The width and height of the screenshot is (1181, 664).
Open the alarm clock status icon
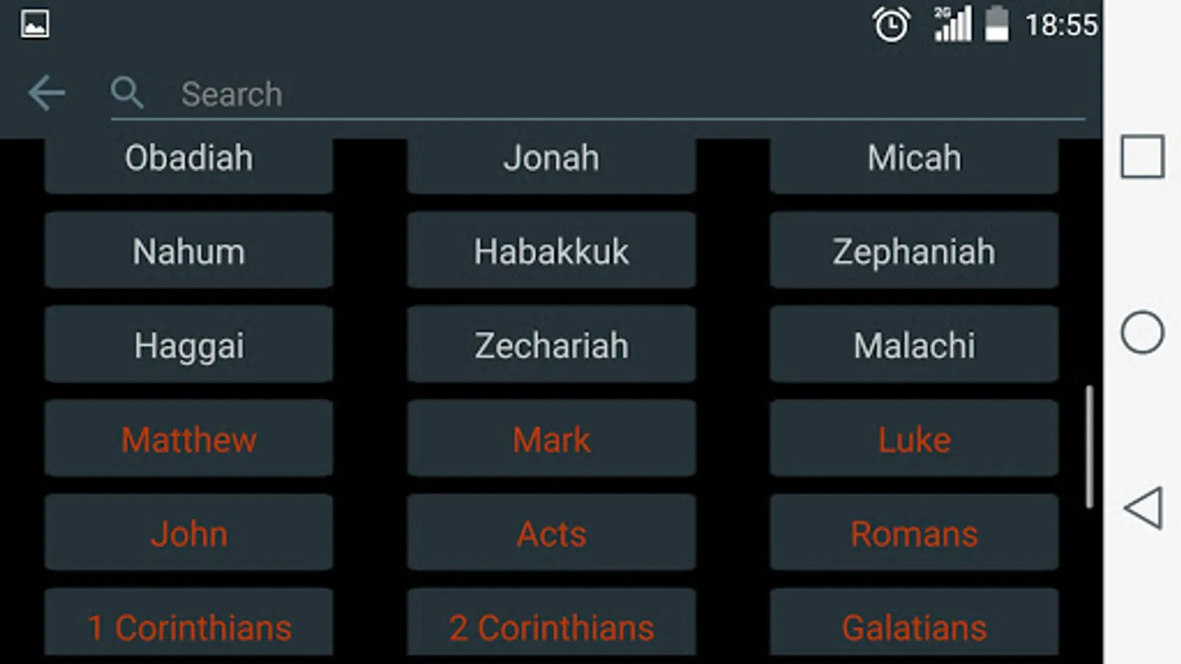[891, 24]
